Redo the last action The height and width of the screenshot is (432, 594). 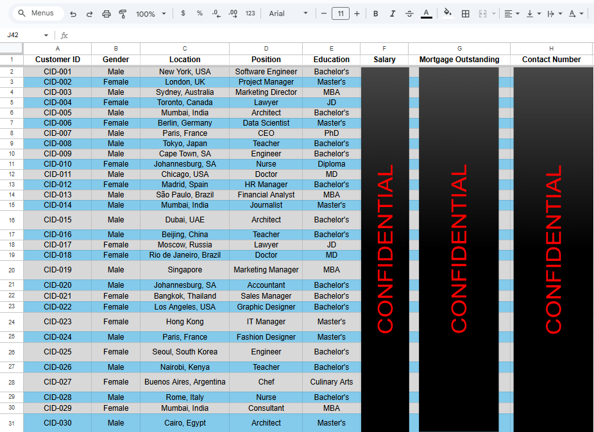[89, 14]
